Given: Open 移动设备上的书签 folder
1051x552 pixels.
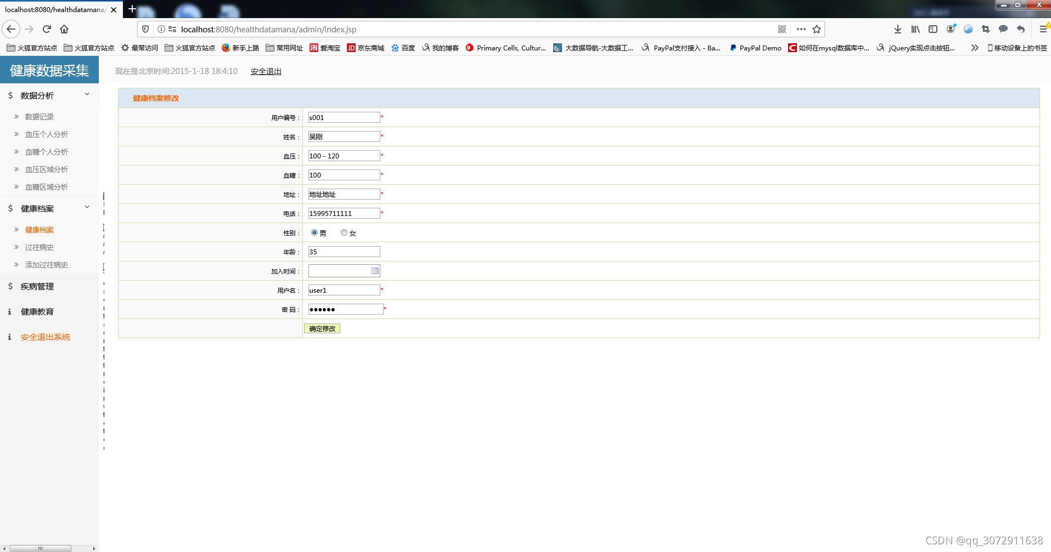Looking at the screenshot, I should tap(1017, 48).
